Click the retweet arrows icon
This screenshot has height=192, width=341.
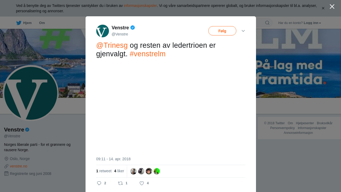click(x=120, y=183)
